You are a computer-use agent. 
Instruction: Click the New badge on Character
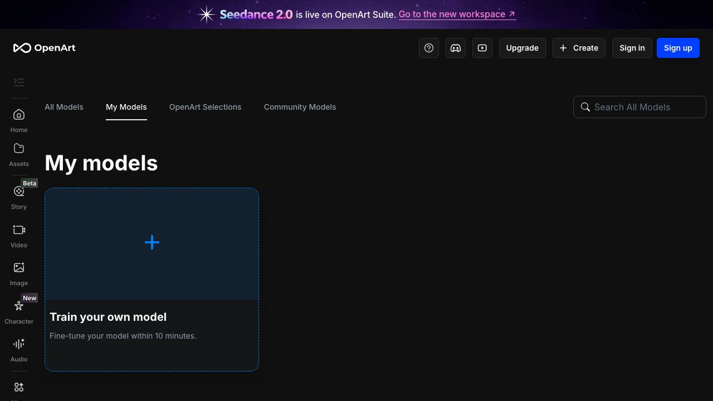(x=30, y=298)
